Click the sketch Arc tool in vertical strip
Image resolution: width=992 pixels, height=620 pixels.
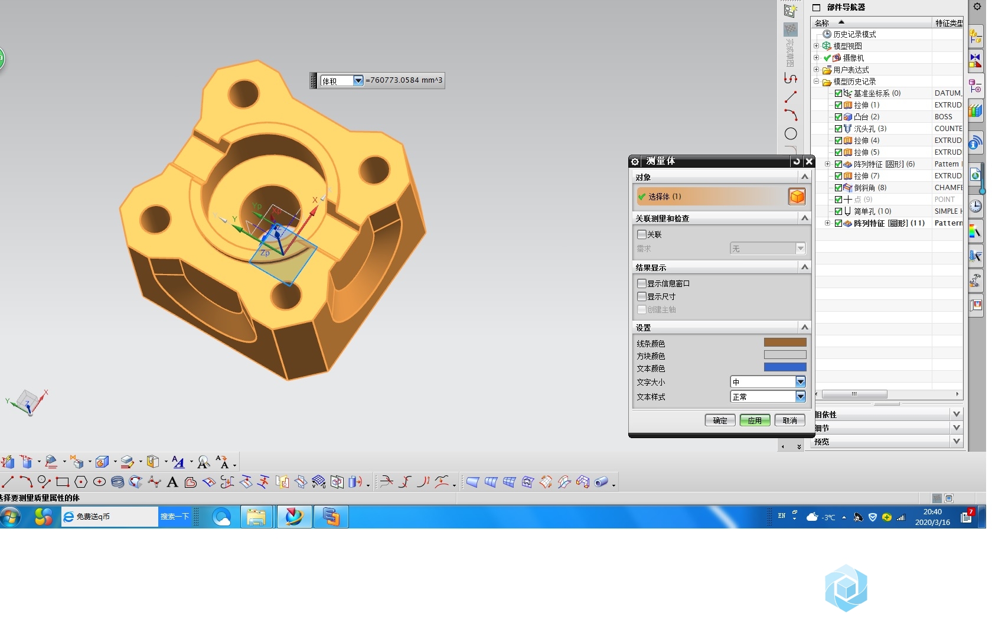point(791,115)
